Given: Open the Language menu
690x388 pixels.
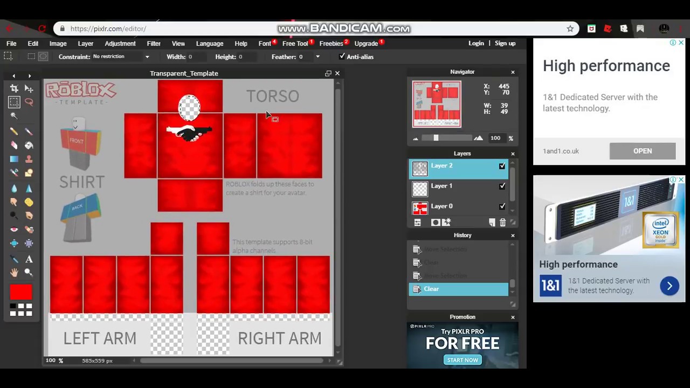Looking at the screenshot, I should (x=210, y=44).
